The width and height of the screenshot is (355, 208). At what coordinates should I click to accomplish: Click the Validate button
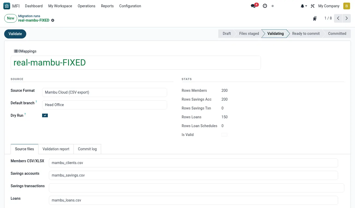[x=15, y=34]
